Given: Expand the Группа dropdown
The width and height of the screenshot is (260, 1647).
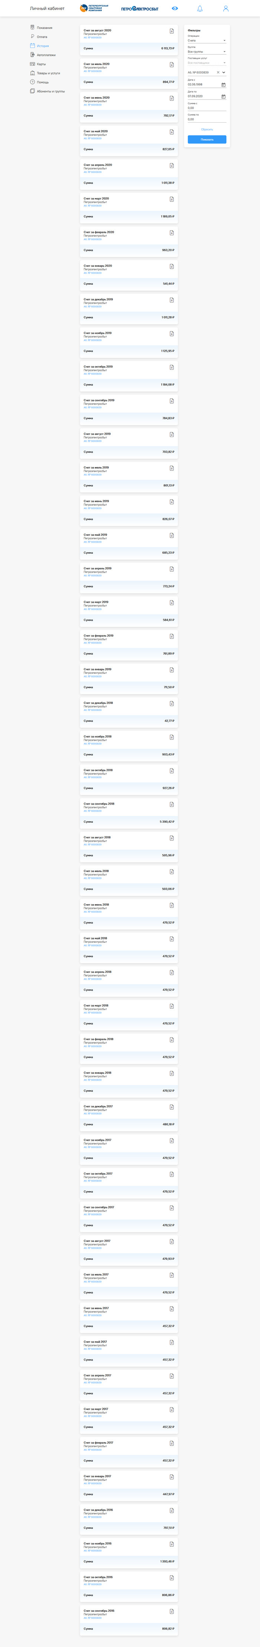Looking at the screenshot, I should (224, 52).
